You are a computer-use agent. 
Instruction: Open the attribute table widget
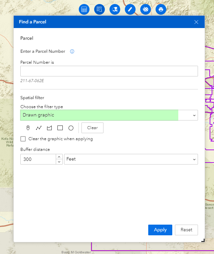(84, 9)
